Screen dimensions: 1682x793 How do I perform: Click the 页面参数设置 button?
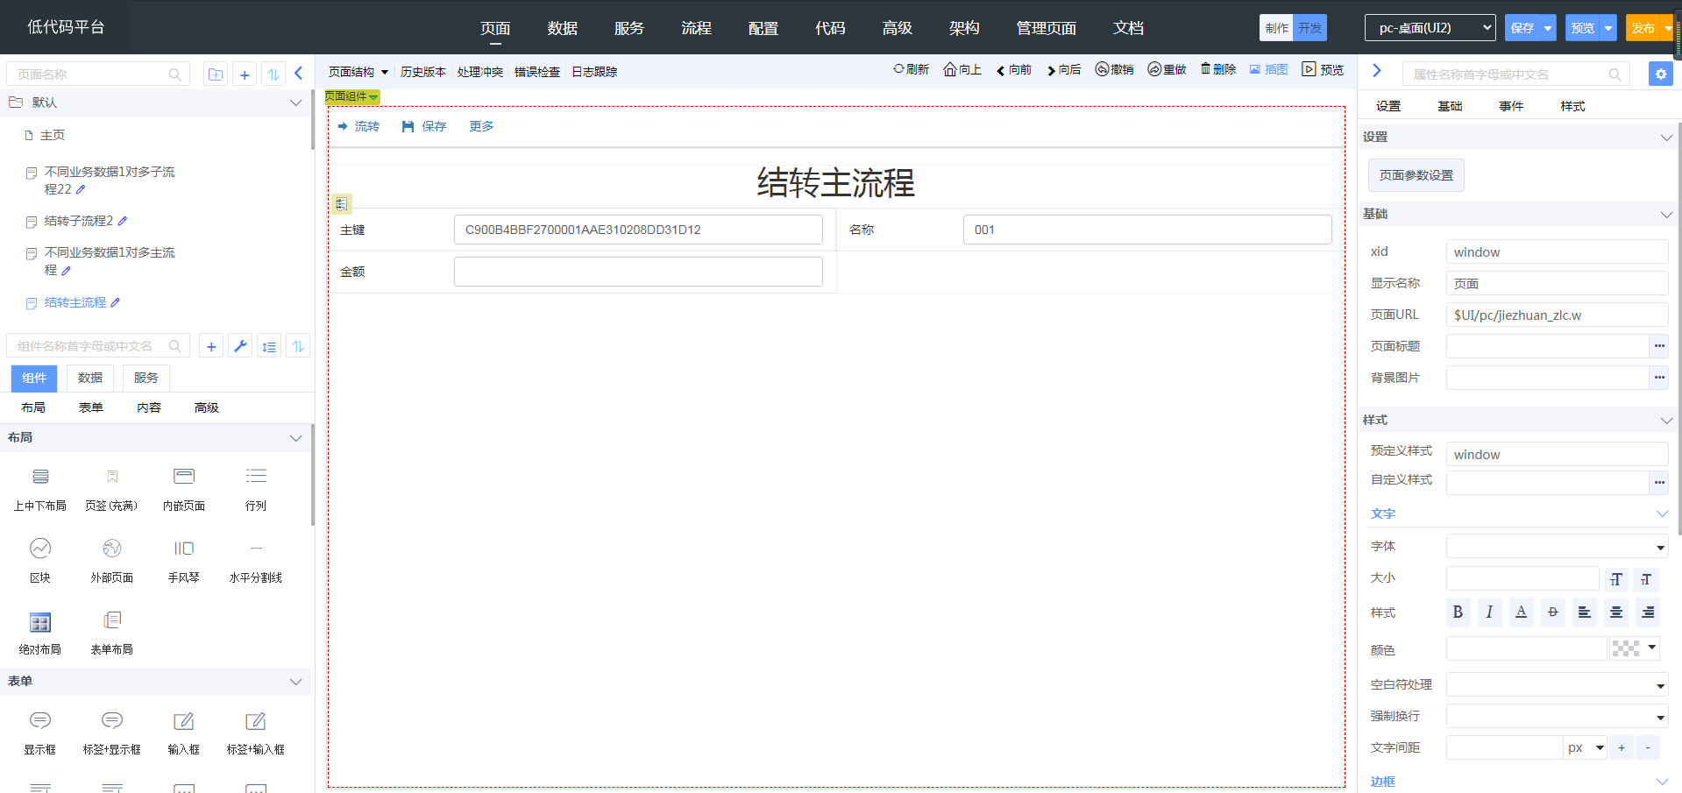tap(1416, 175)
